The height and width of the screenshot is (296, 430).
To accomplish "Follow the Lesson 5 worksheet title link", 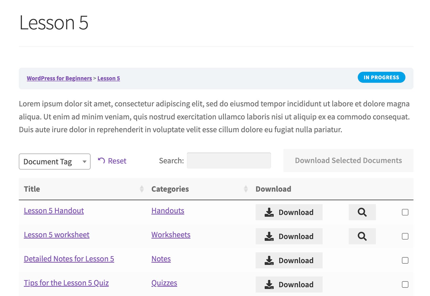I will point(56,235).
